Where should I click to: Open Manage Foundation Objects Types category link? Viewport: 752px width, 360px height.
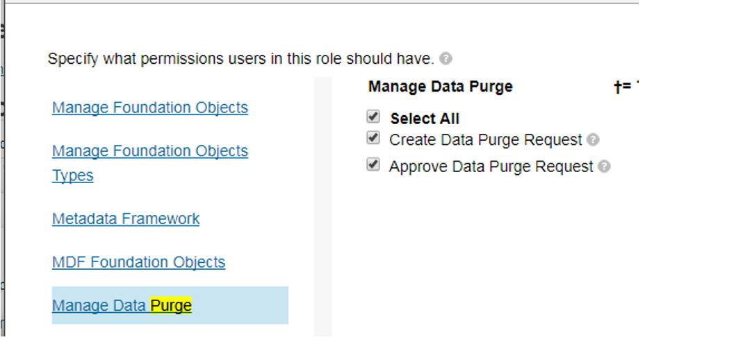point(150,163)
